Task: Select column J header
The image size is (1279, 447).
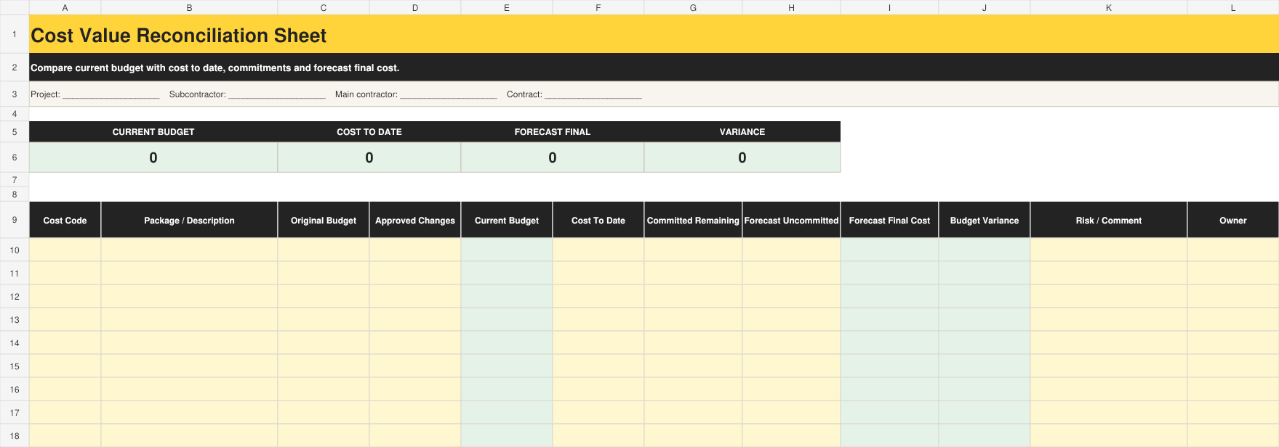Action: coord(985,7)
